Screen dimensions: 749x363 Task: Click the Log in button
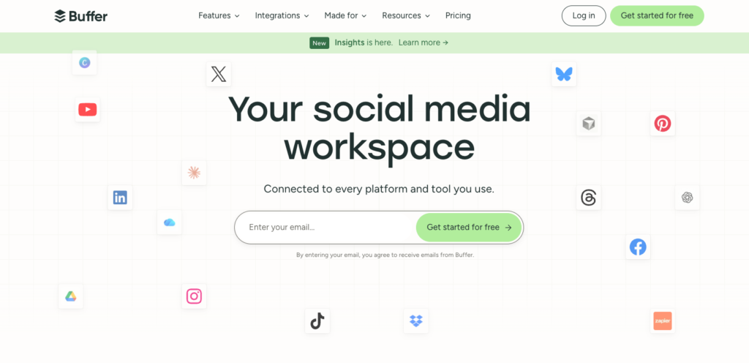click(584, 16)
